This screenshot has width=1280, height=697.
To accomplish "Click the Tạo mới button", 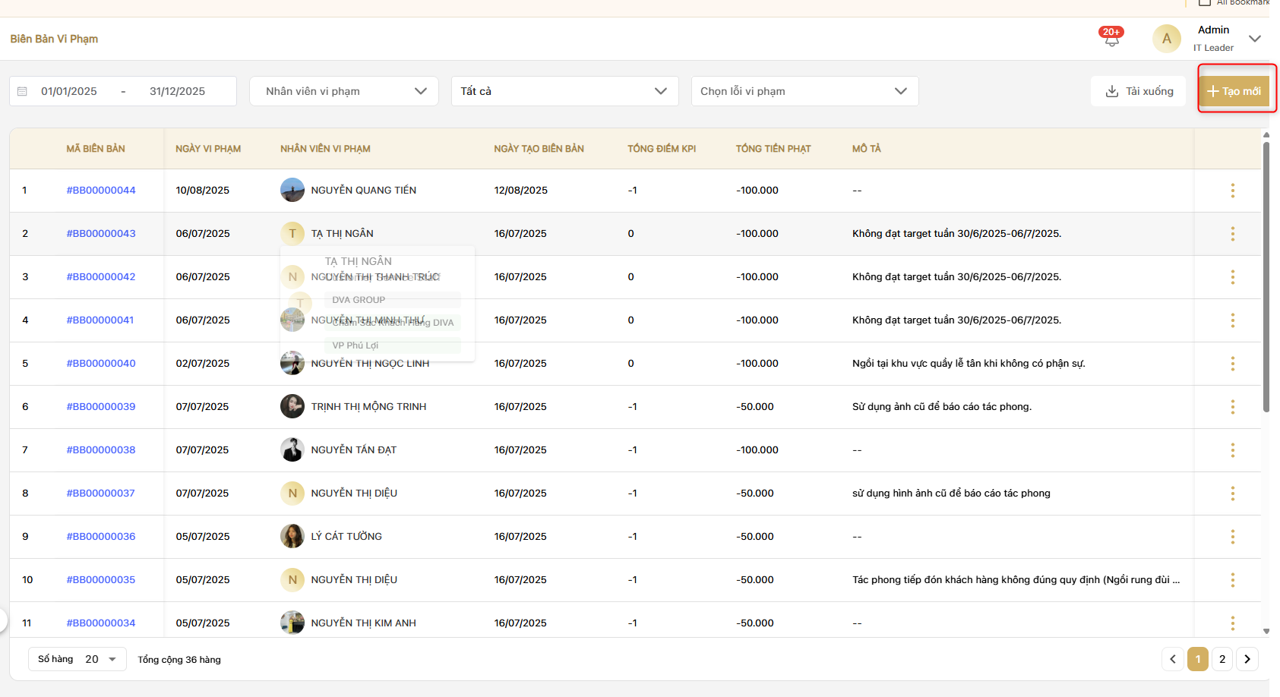I will coord(1234,91).
